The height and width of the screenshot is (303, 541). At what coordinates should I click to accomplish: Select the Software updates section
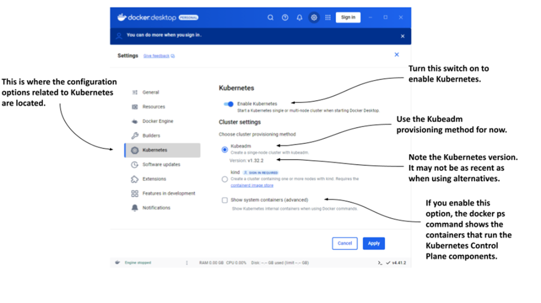[162, 165]
